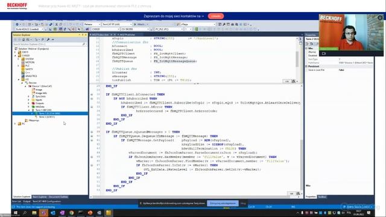Viewport: 386px width, 217px height.
Task: Select the Solution 'Webinar' root node
Action: click(34, 49)
